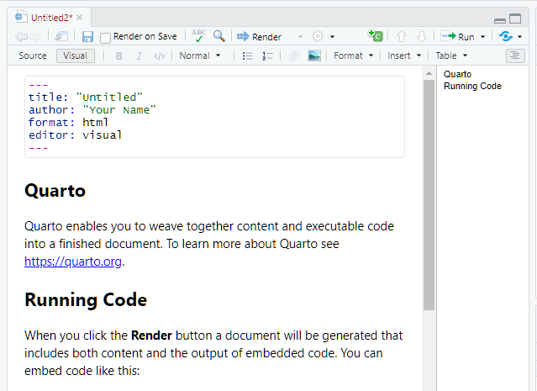The width and height of the screenshot is (537, 391).
Task: Click the scrollbar up arrow
Action: (429, 73)
